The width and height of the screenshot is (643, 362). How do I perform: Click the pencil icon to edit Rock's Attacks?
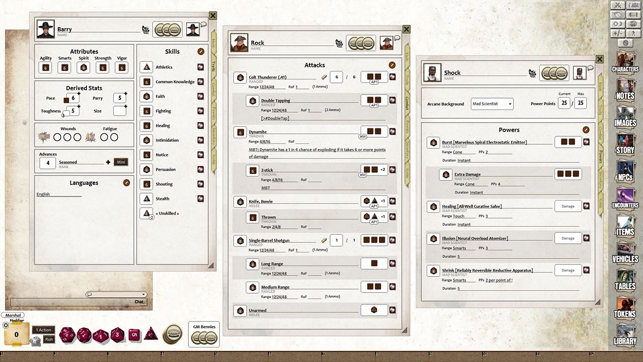[392, 65]
